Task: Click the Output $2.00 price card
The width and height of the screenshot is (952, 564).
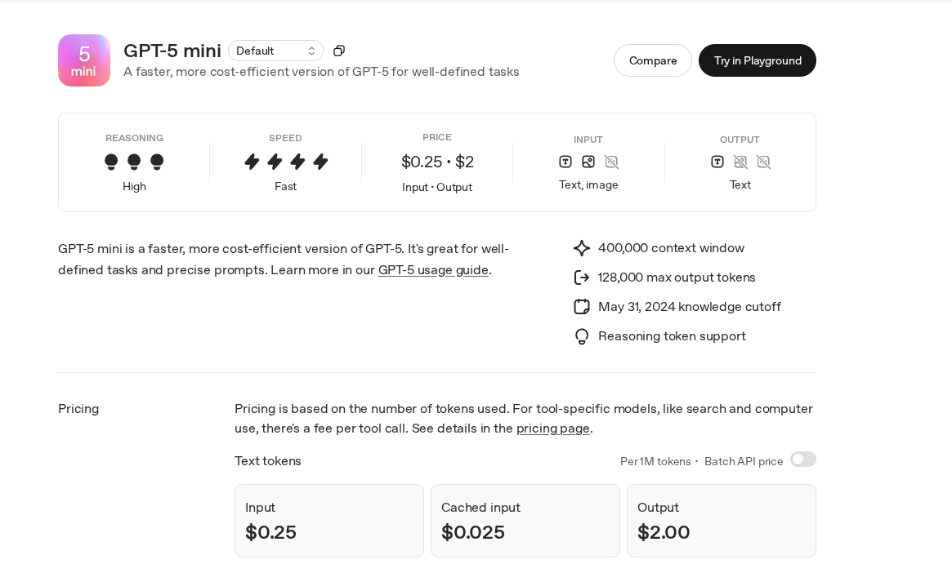Action: [x=722, y=521]
